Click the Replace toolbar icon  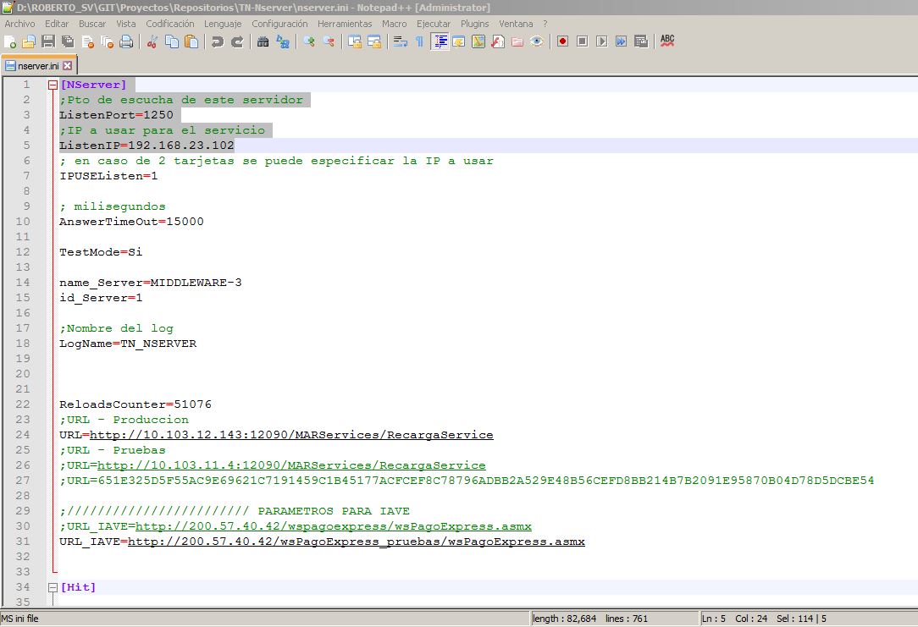(x=283, y=41)
